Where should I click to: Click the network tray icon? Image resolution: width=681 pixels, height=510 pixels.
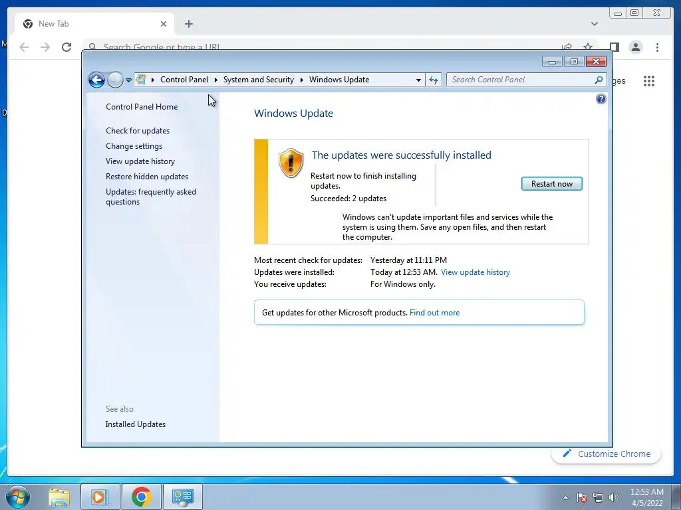click(598, 497)
